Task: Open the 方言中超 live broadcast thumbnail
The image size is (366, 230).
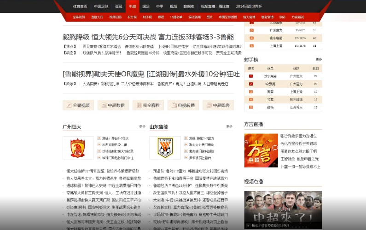Action: [x=261, y=150]
